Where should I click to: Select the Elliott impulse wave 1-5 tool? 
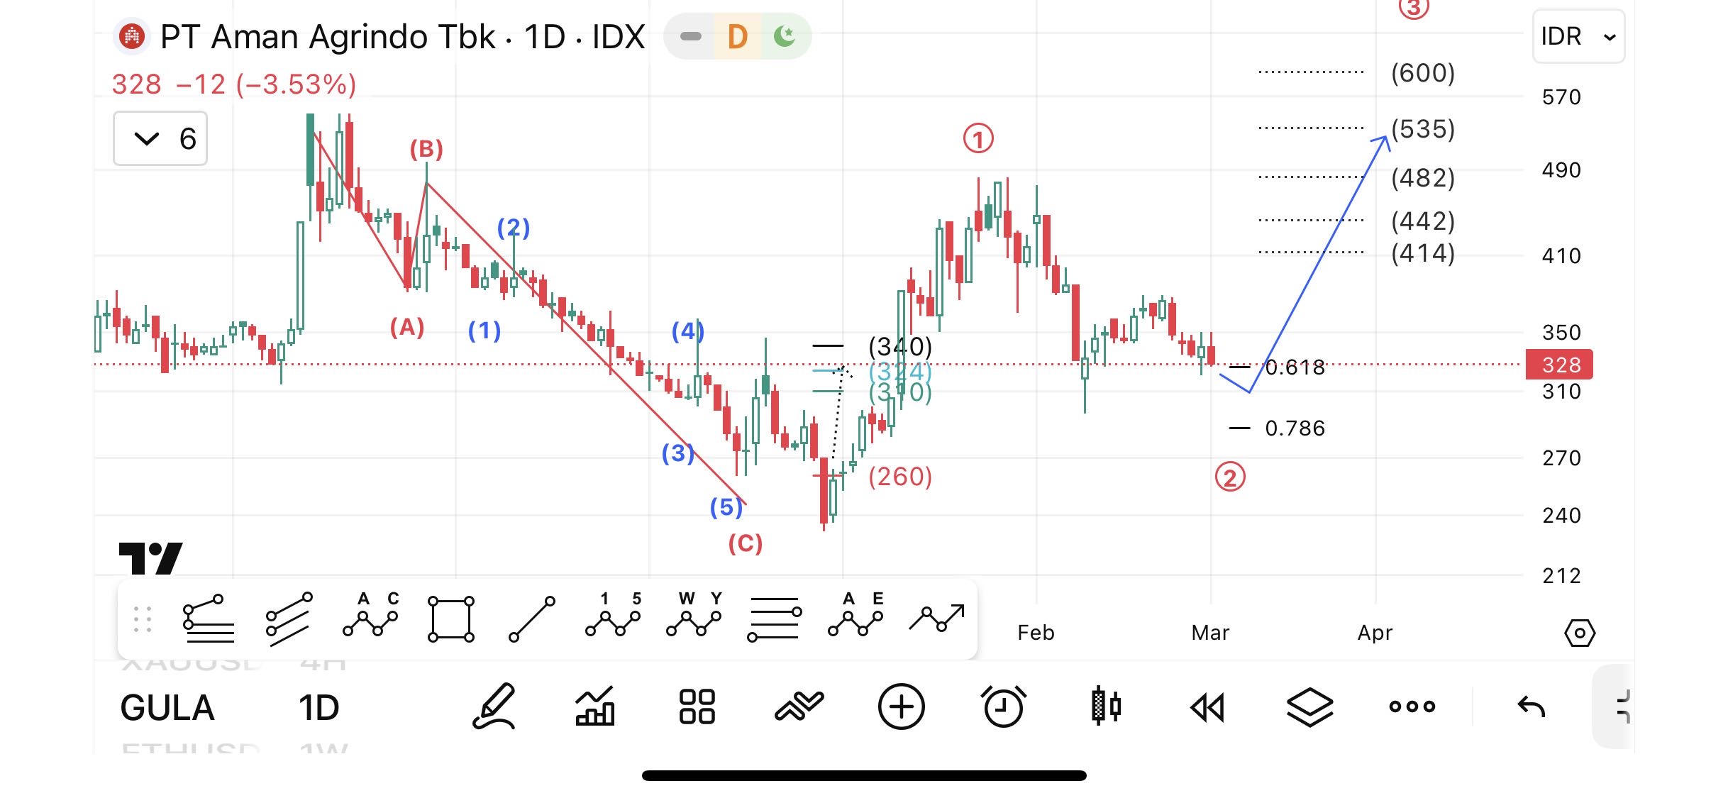click(x=613, y=615)
